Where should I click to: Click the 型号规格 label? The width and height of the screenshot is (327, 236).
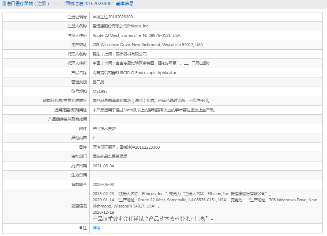click(x=79, y=91)
